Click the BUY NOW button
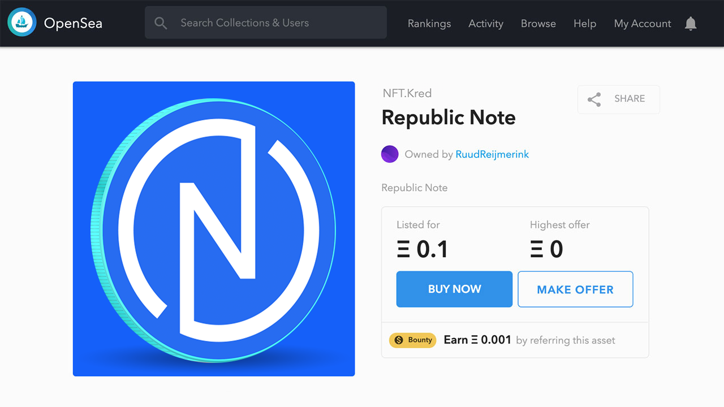The height and width of the screenshot is (407, 724). (454, 289)
